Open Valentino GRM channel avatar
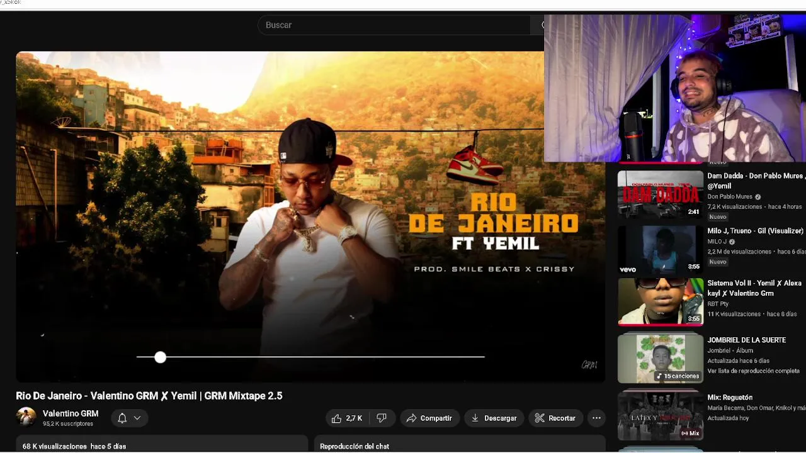 26,417
